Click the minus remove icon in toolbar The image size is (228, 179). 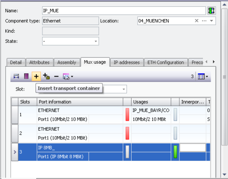[56, 77]
